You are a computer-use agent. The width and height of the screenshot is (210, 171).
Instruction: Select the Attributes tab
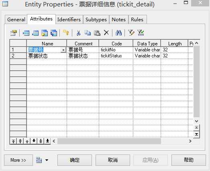(41, 19)
